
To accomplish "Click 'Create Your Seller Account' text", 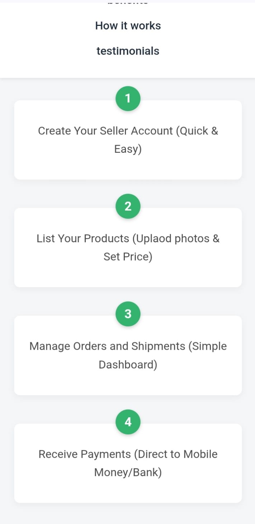I will point(105,131).
